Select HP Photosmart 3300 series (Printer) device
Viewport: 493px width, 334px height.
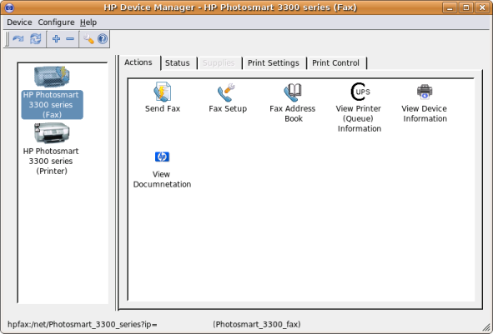(x=52, y=149)
